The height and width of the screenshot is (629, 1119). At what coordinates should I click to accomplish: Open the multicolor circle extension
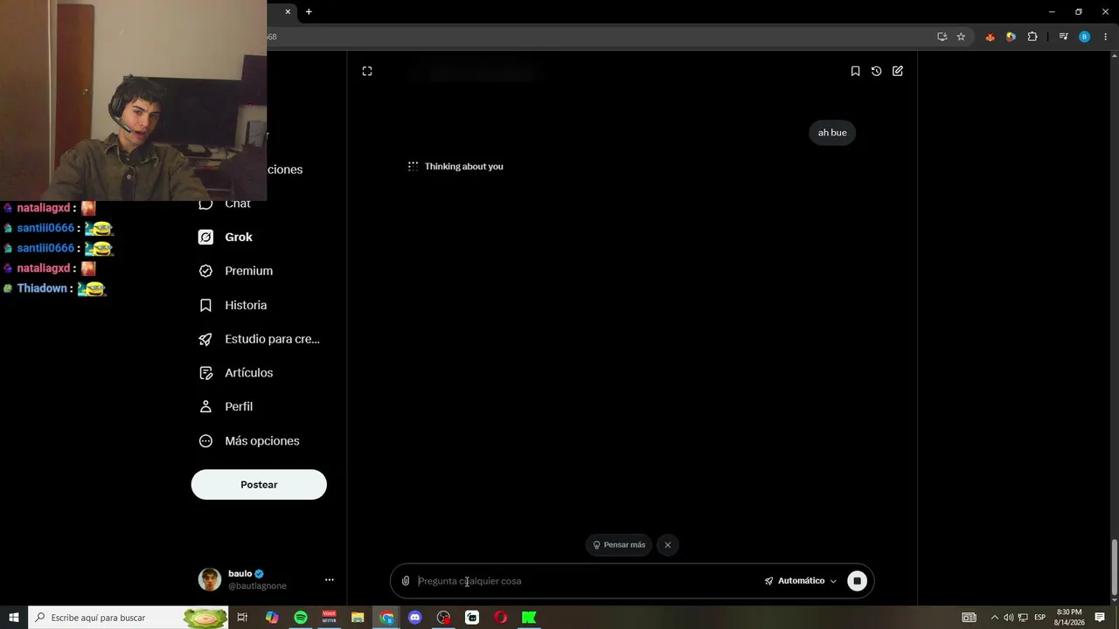pyautogui.click(x=1011, y=37)
